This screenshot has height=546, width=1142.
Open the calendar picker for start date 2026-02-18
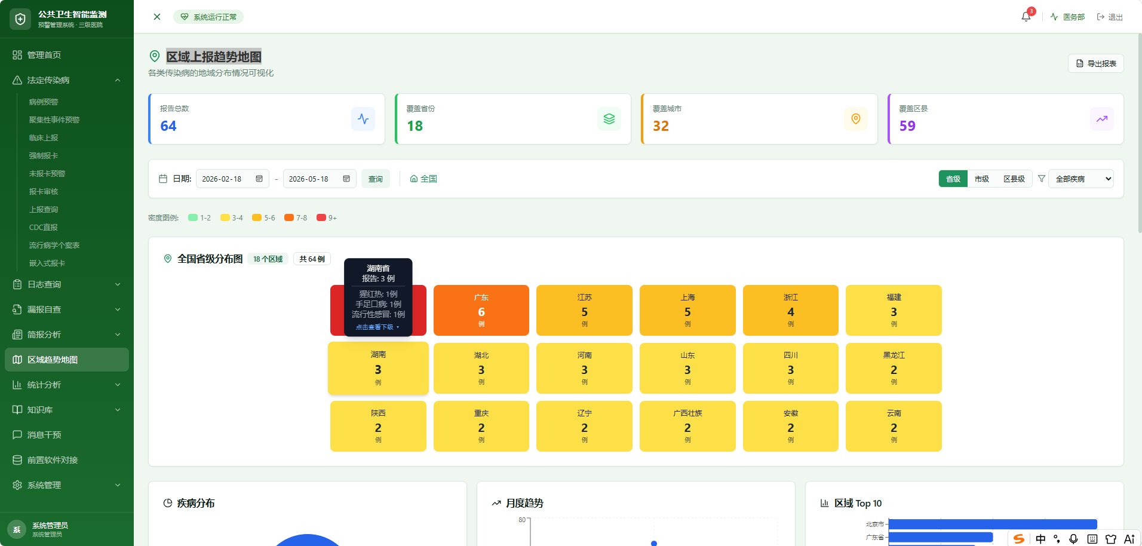point(259,179)
